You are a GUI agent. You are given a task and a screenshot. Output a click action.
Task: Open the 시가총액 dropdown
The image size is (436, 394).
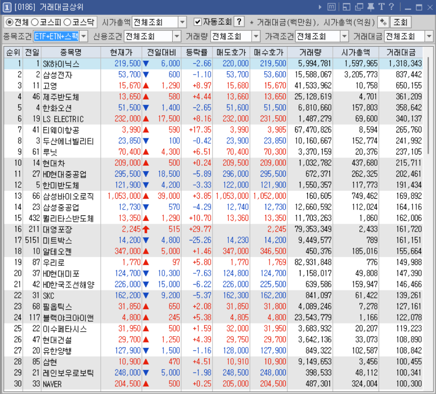(182, 22)
